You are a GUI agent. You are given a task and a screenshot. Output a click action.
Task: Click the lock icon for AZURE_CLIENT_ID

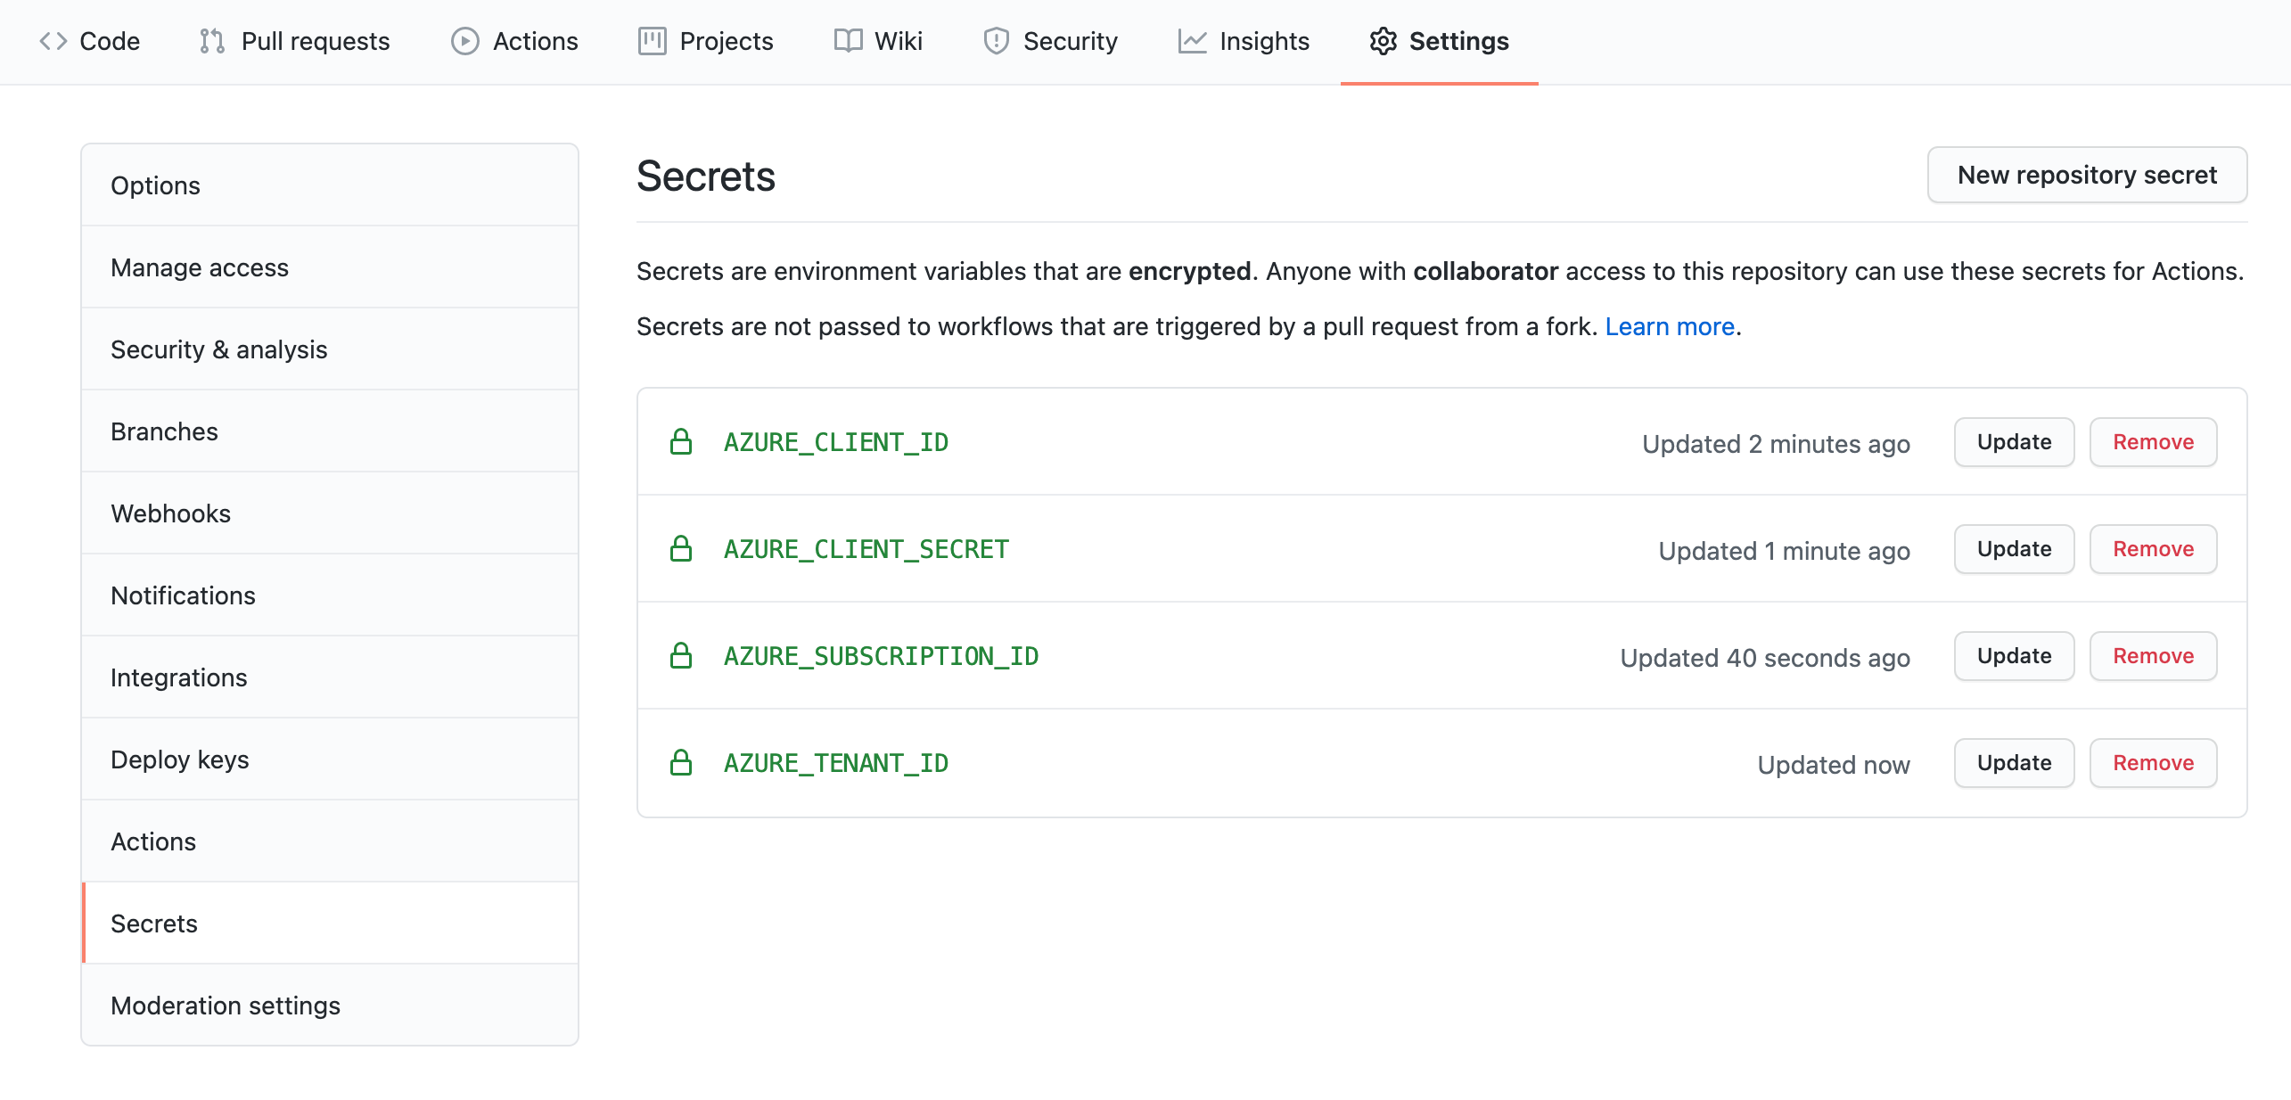point(679,441)
